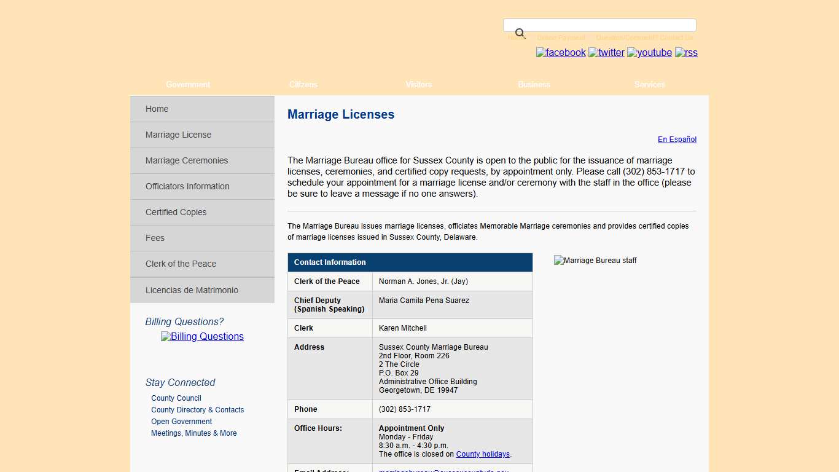Screen dimensions: 839x472
Task: Click inside the search input field
Action: pos(599,25)
